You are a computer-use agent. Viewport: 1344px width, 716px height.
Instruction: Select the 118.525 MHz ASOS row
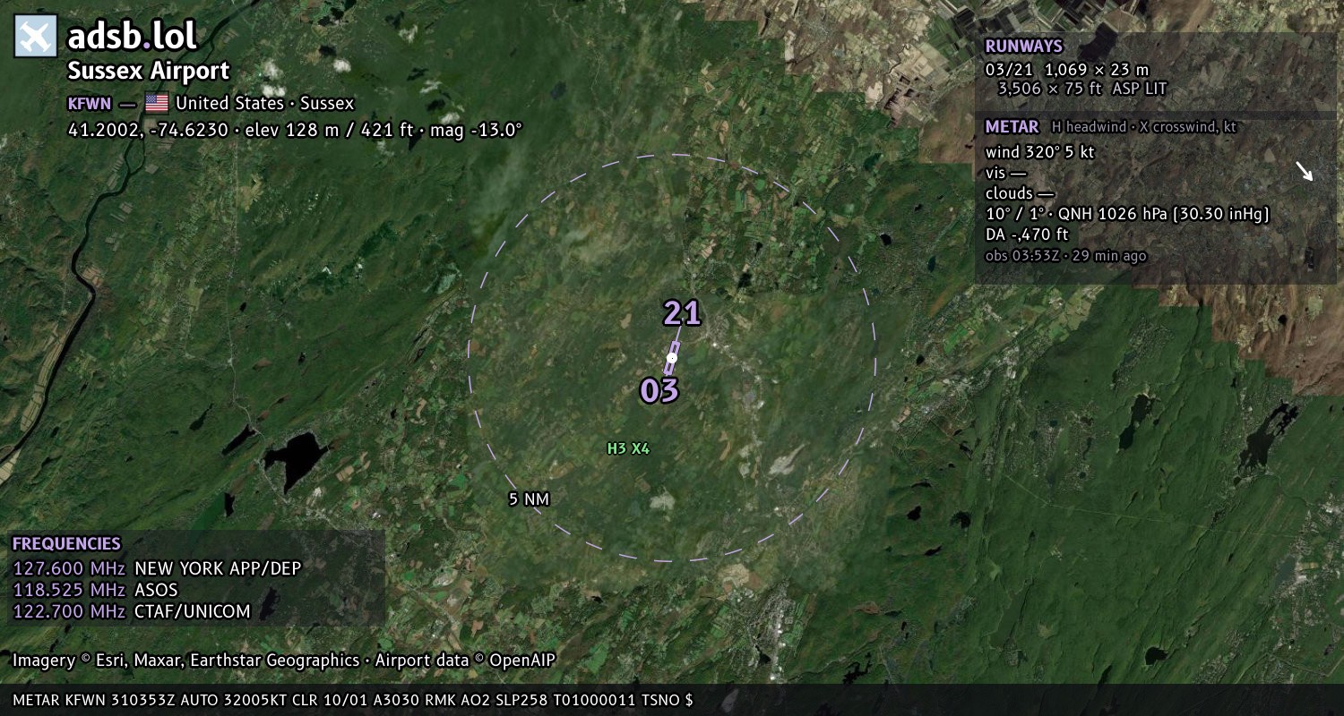click(x=95, y=590)
